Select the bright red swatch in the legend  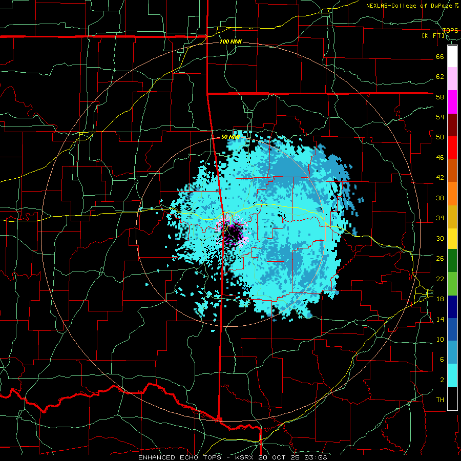(452, 148)
